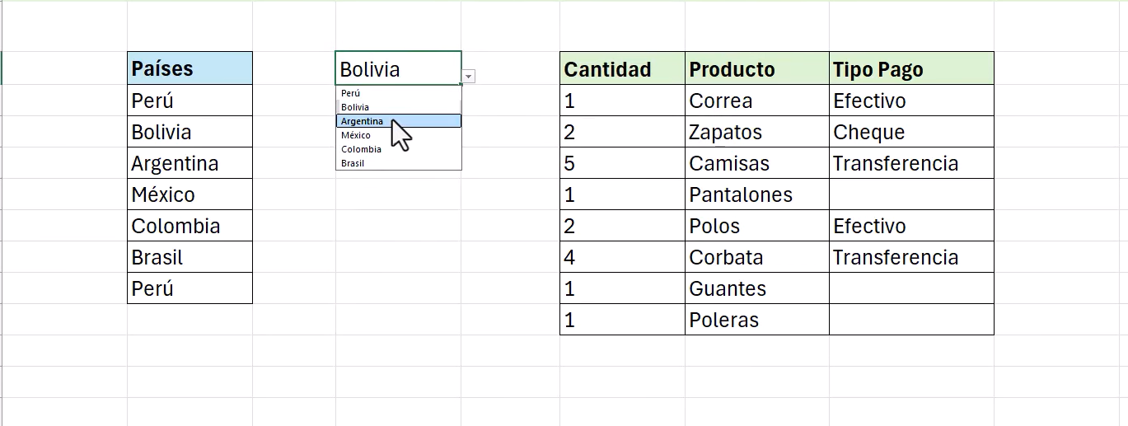Open the dropdown arrow beside the Bolivia cell
This screenshot has height=426, width=1128.
click(x=469, y=77)
